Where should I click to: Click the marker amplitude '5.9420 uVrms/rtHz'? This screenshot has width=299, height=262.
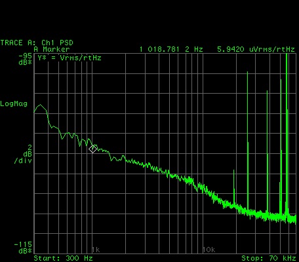pos(256,49)
